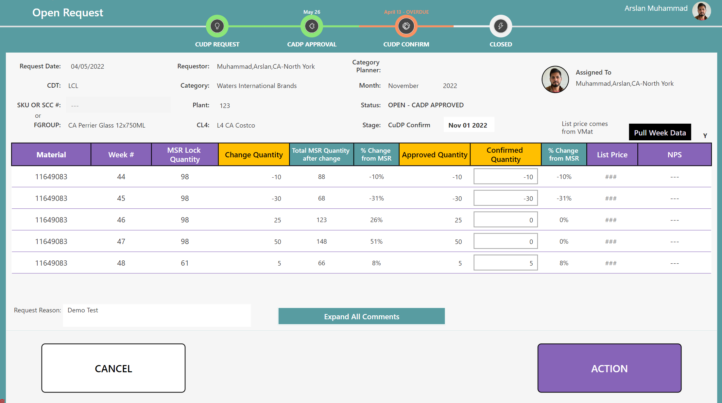Click the CUDP Request lightbulb stage icon

click(x=217, y=26)
